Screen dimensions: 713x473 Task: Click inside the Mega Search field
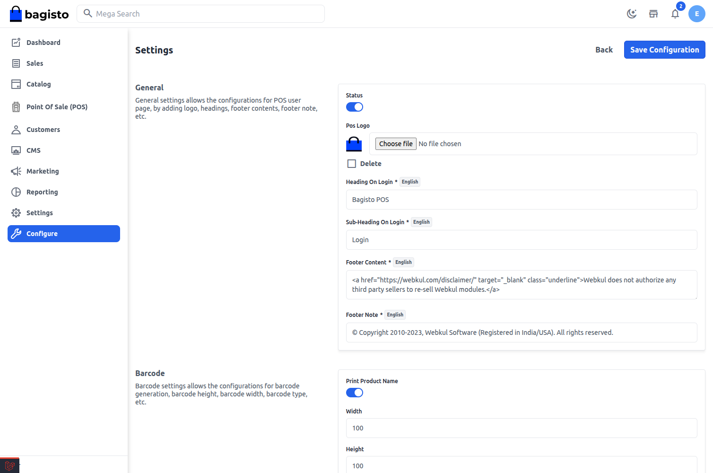point(200,14)
